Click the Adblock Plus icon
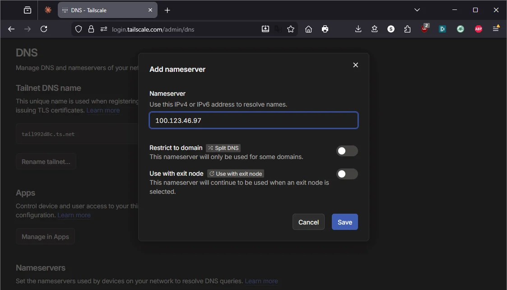 (x=478, y=28)
